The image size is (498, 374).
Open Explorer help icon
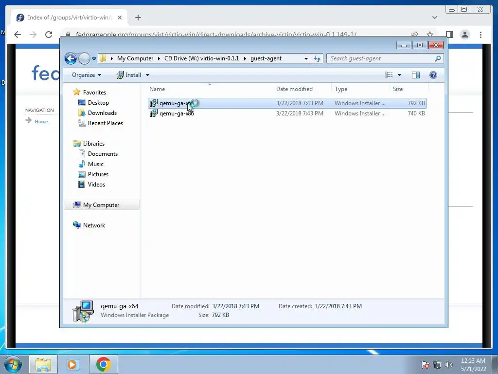(433, 75)
